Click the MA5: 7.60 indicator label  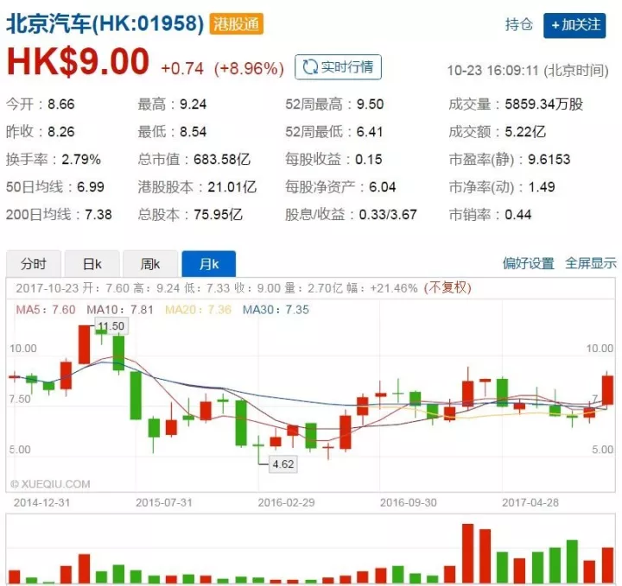46,310
